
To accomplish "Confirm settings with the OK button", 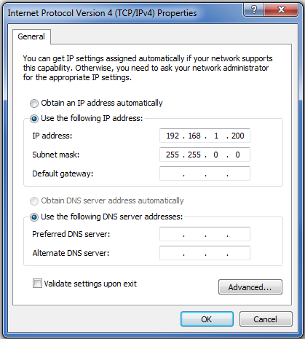I will (x=207, y=319).
